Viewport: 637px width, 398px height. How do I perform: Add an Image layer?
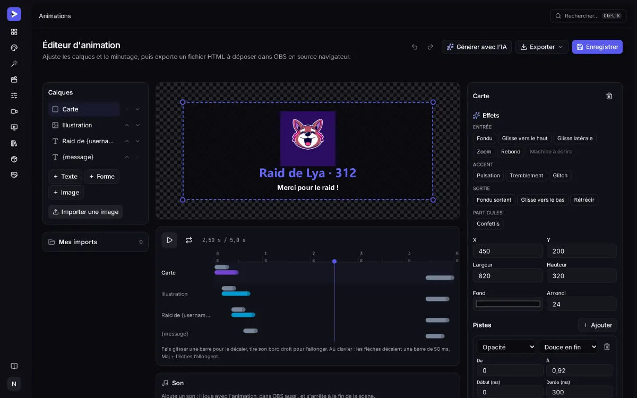tap(66, 193)
